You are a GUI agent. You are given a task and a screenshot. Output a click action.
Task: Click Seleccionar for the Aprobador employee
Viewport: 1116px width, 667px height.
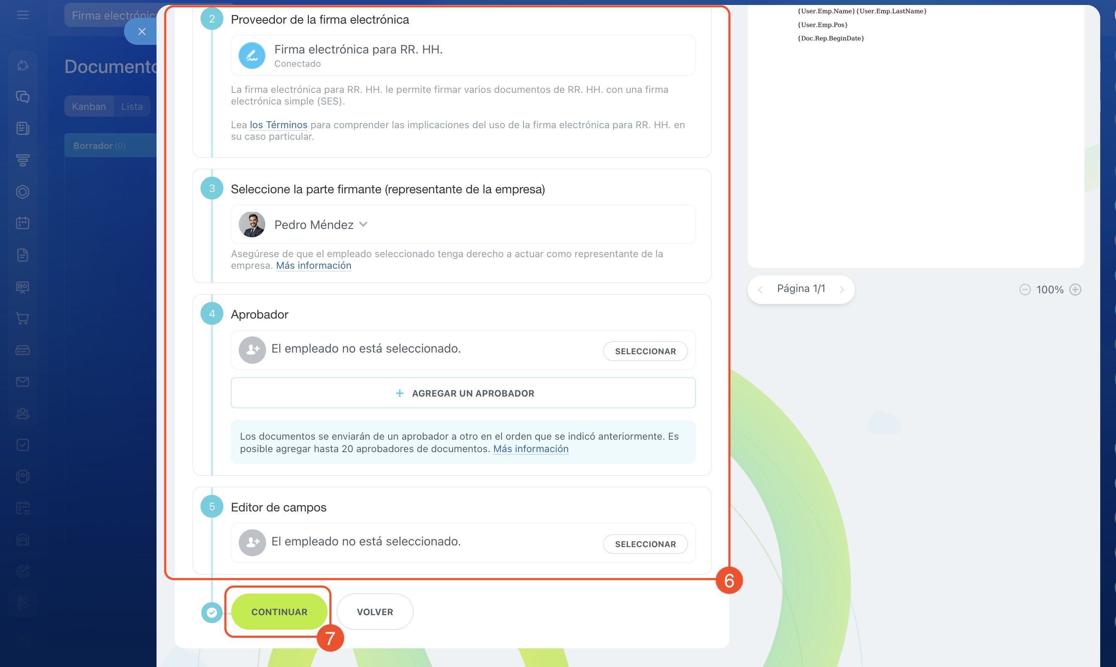click(x=645, y=351)
